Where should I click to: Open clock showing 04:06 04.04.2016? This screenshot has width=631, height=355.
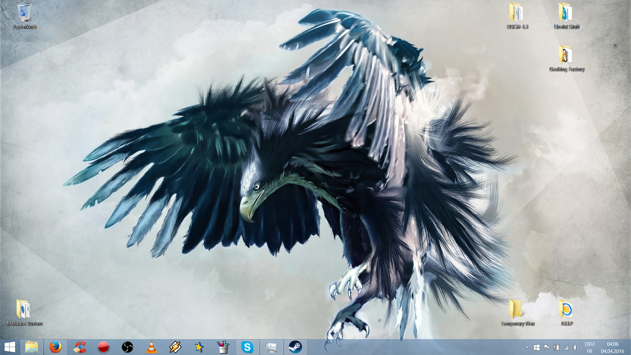(x=613, y=347)
